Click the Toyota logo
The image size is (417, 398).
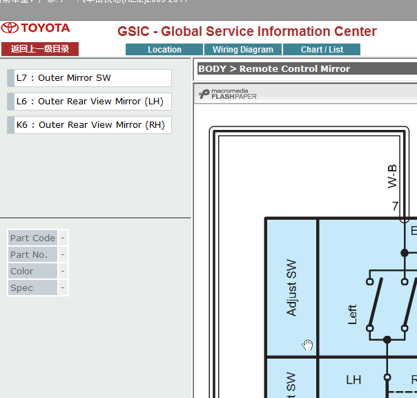pos(35,28)
